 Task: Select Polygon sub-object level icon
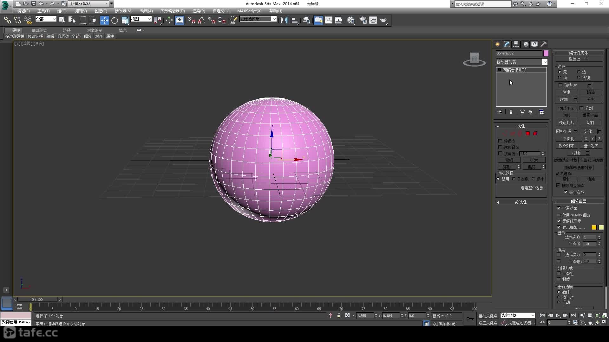pyautogui.click(x=528, y=134)
